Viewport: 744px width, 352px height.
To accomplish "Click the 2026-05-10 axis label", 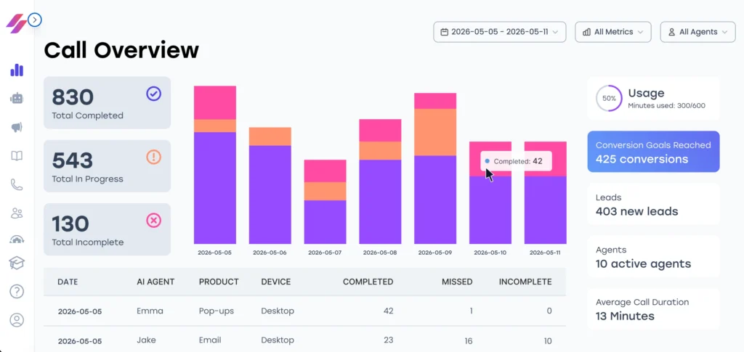I will [x=490, y=253].
